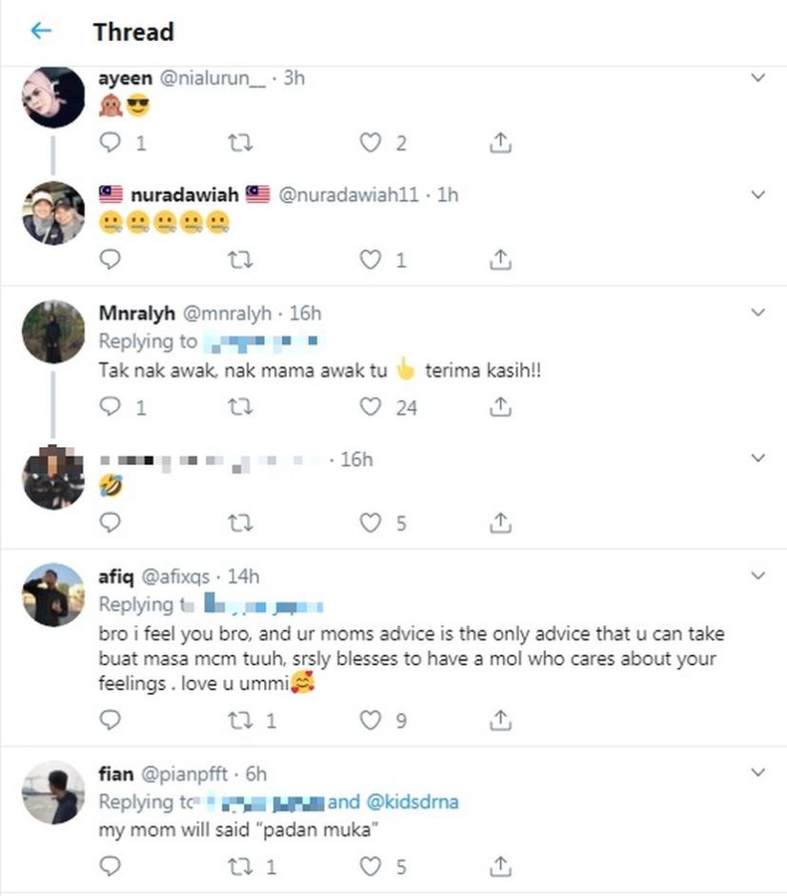Share ayeen's tweet
Screen dimensions: 787x896
pyautogui.click(x=500, y=143)
